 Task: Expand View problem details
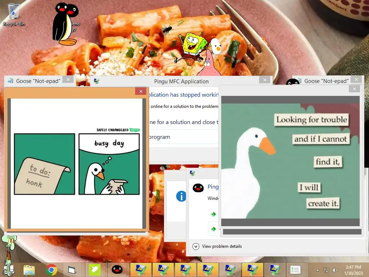pyautogui.click(x=217, y=246)
